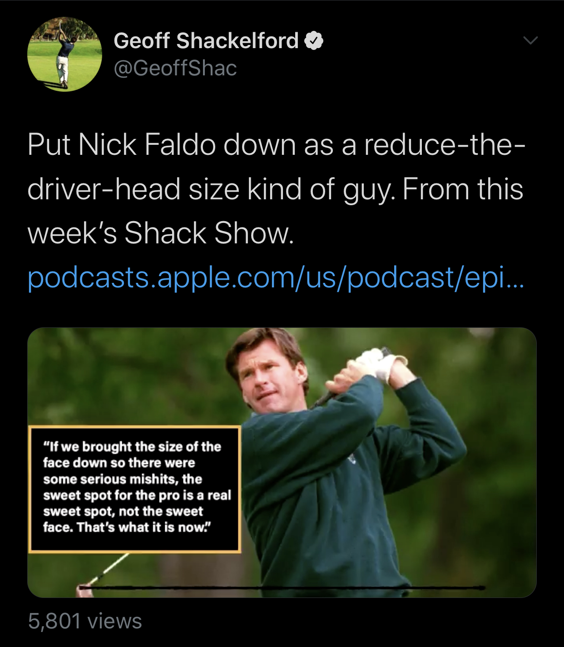Image resolution: width=564 pixels, height=647 pixels.
Task: Tap the "driver-head size" tweet line
Action: (x=134, y=189)
